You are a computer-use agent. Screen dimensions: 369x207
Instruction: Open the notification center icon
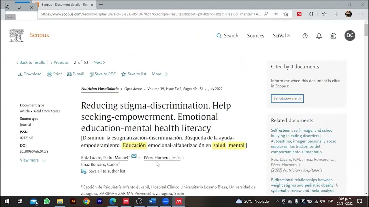(x=360, y=201)
